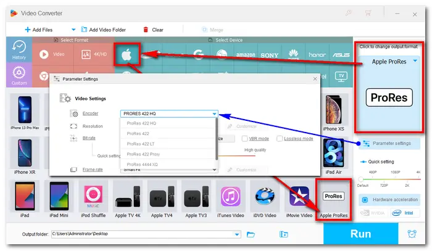
Task: Click the Add Files button
Action: click(x=38, y=30)
